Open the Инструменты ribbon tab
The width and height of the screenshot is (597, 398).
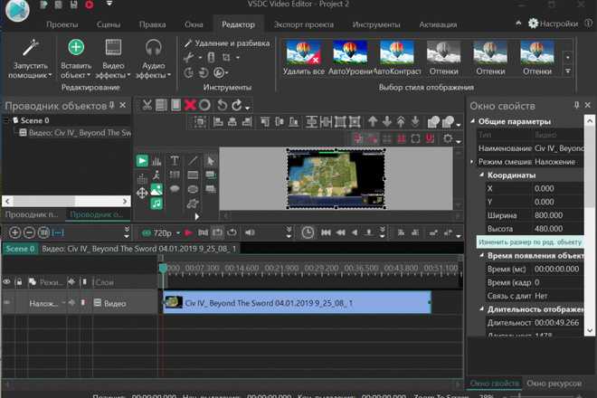click(x=375, y=24)
